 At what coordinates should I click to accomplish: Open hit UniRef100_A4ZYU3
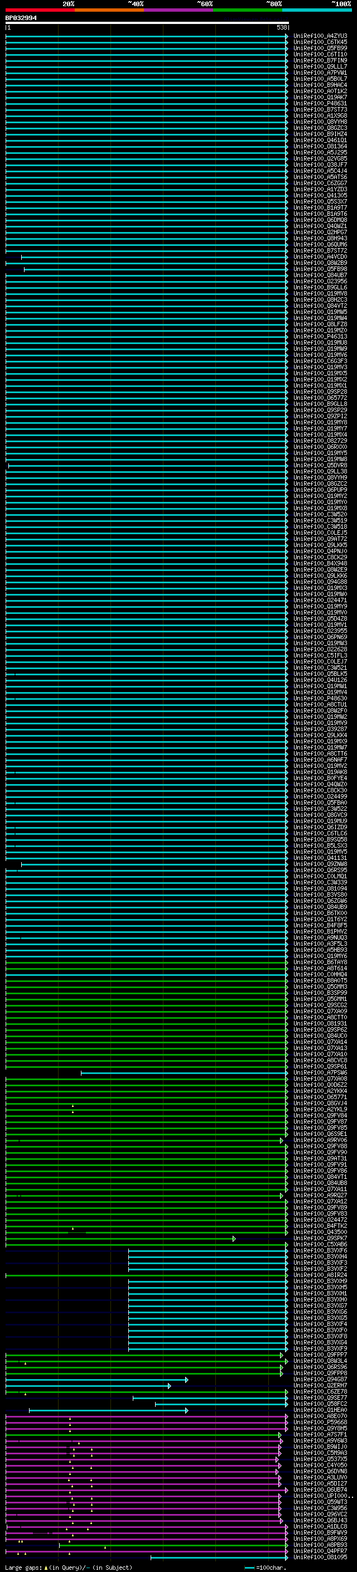pos(320,36)
